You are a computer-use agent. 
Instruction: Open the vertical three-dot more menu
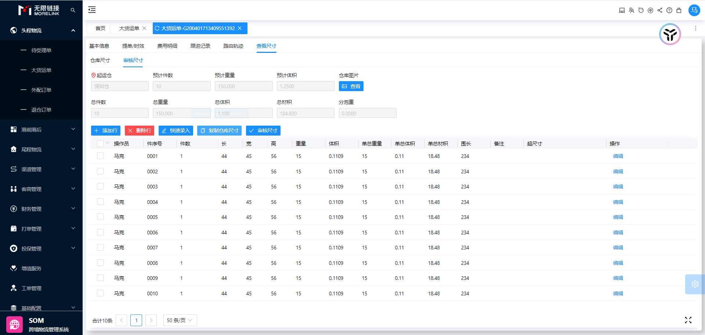coord(695,28)
